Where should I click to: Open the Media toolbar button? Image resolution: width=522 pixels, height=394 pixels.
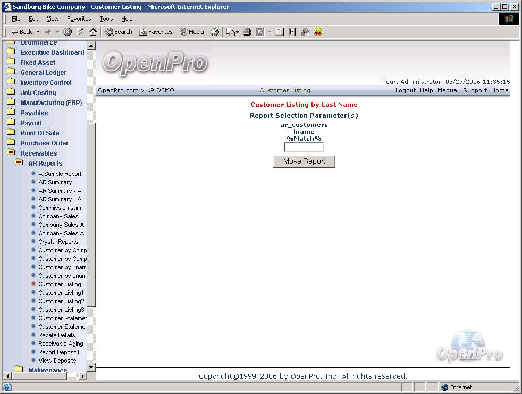point(192,32)
